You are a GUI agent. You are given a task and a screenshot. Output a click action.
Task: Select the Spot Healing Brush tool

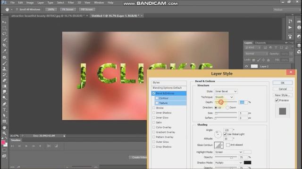point(4,57)
